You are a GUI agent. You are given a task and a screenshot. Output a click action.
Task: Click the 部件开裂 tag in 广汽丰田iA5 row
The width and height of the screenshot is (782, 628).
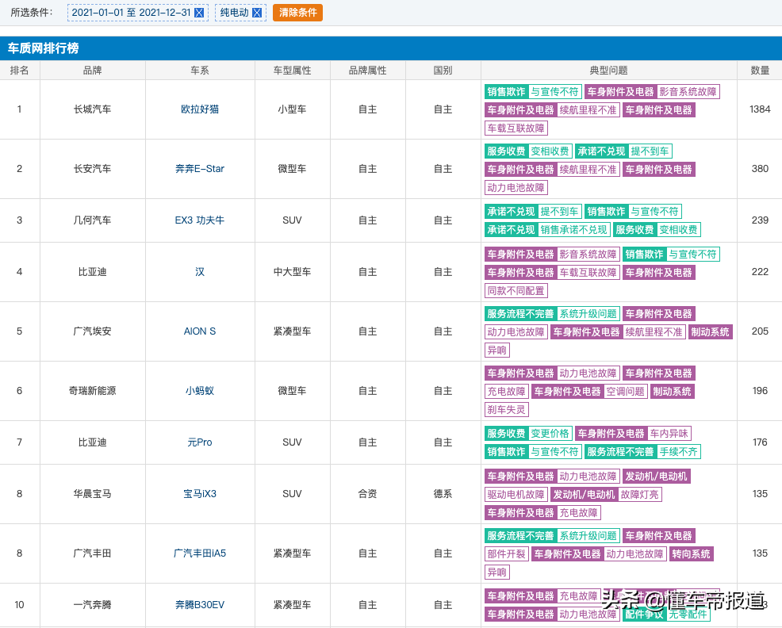(x=506, y=554)
